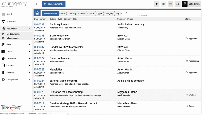Screen dimensions: 202x115
Task: Click the Contacts address book icon
Action: pyautogui.click(x=3, y=65)
